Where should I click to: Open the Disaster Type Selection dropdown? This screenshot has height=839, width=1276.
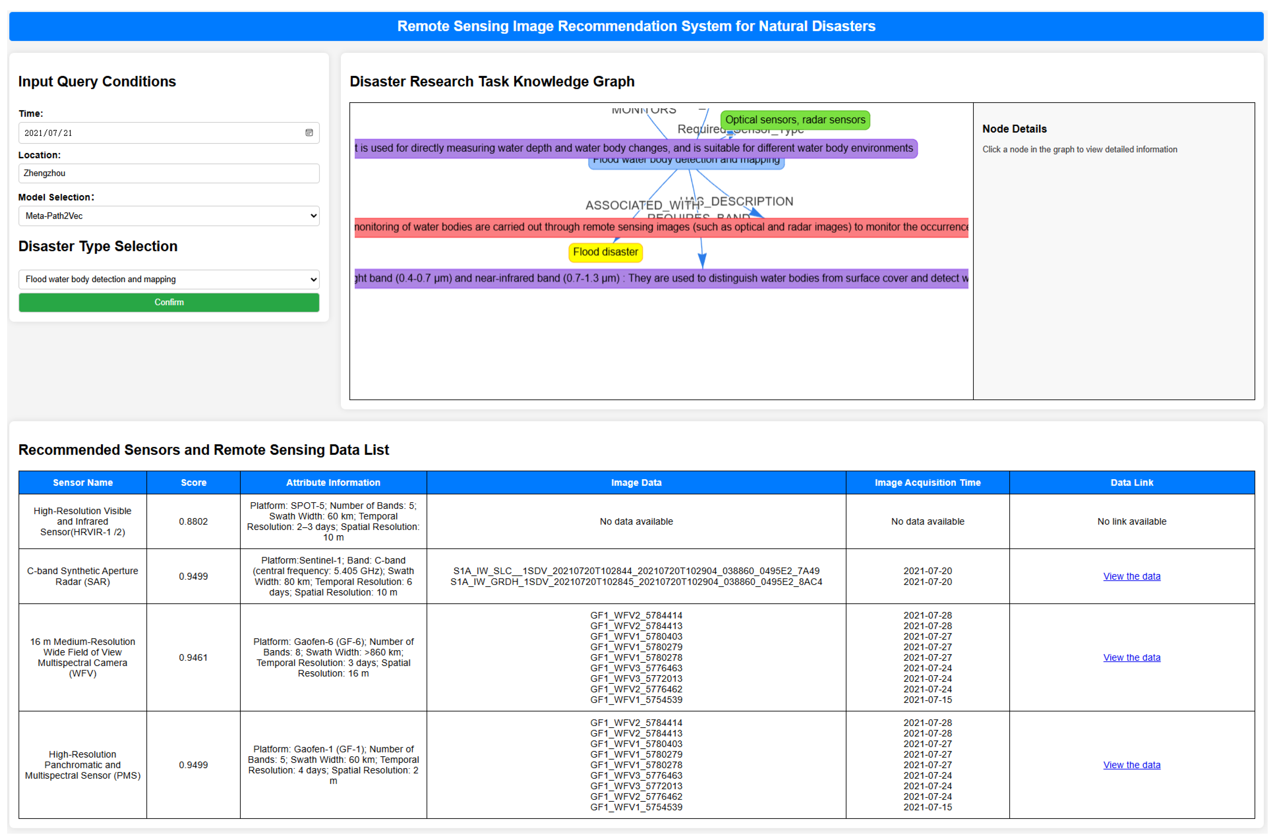[x=169, y=279]
